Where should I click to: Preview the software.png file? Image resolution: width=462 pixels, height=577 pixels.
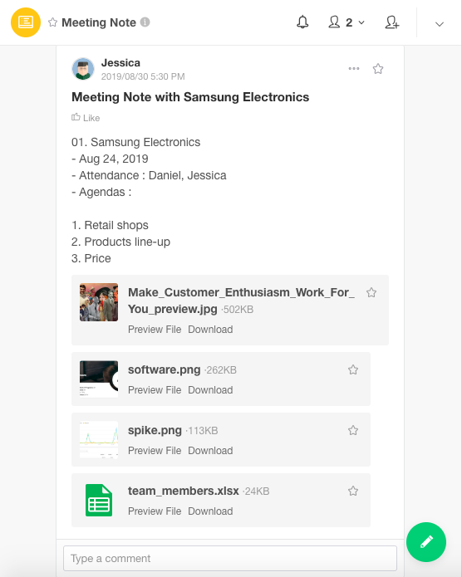[x=155, y=389]
